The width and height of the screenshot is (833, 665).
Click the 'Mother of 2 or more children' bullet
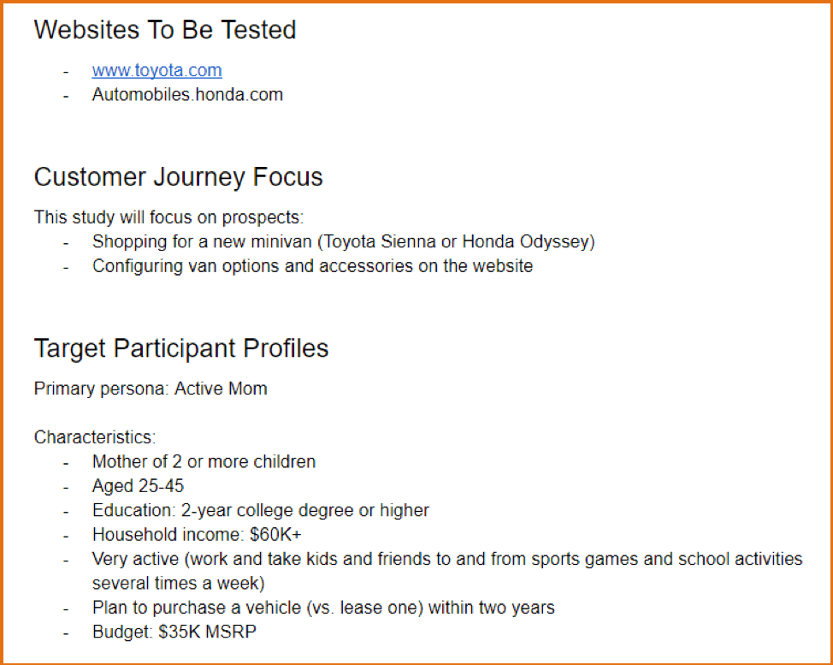204,461
